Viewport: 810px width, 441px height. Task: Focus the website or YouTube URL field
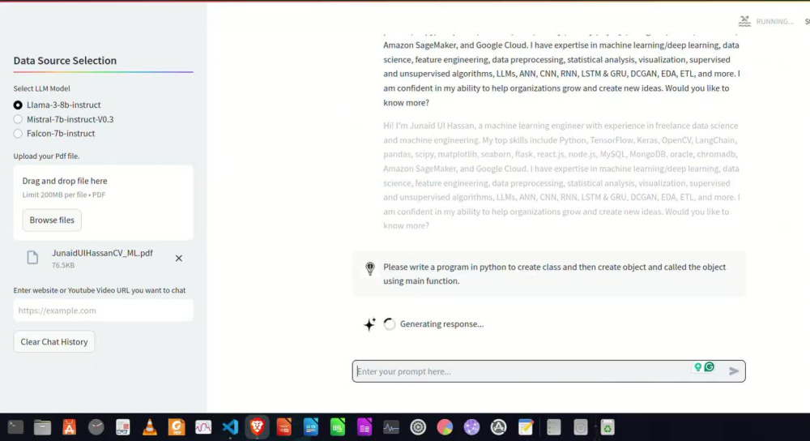point(104,310)
